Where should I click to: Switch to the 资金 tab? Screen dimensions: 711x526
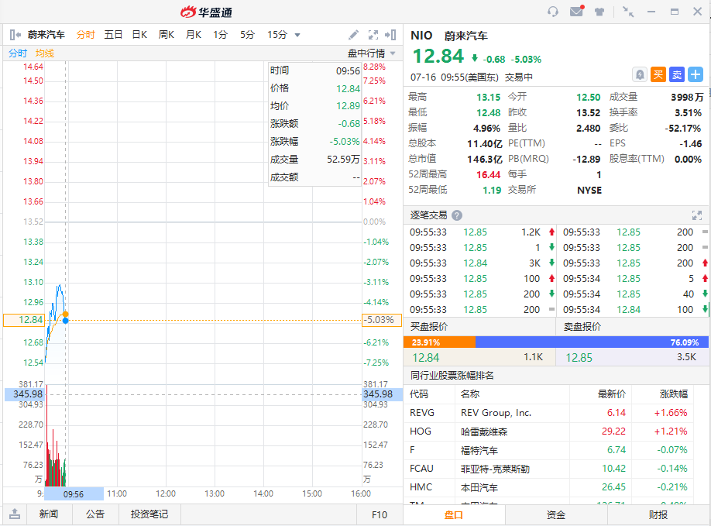[556, 515]
